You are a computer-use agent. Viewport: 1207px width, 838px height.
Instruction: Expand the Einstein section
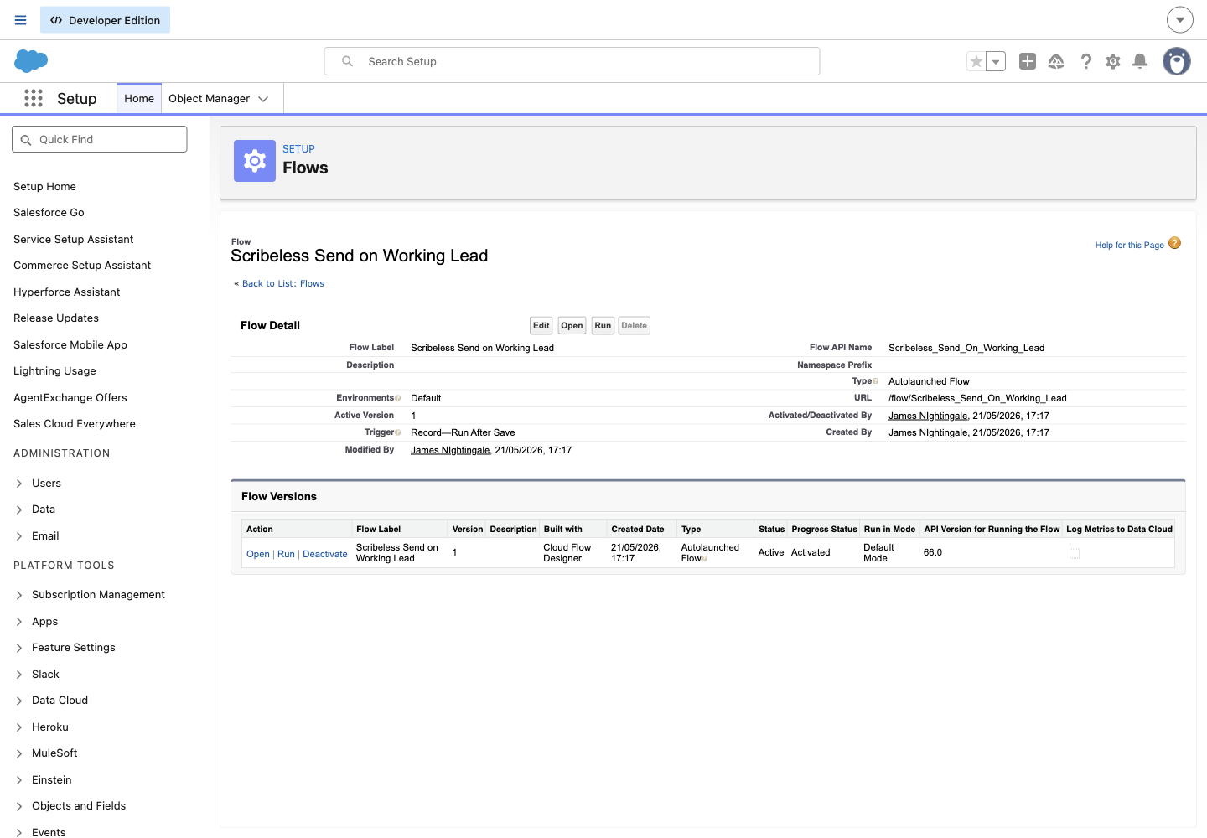tap(19, 780)
